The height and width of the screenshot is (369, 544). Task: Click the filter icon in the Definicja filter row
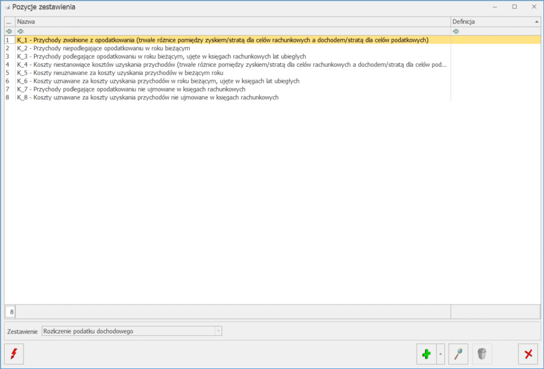(x=456, y=31)
